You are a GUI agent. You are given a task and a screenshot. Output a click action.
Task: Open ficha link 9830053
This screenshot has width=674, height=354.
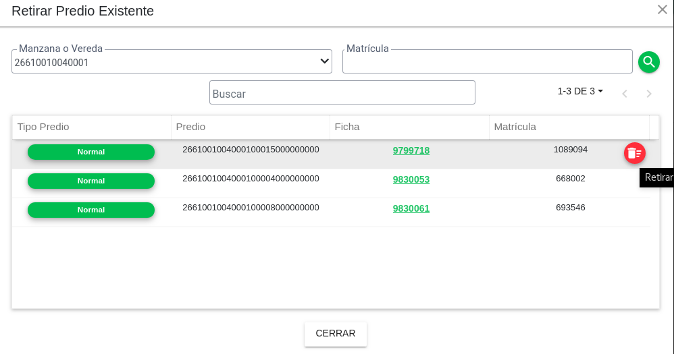click(411, 179)
